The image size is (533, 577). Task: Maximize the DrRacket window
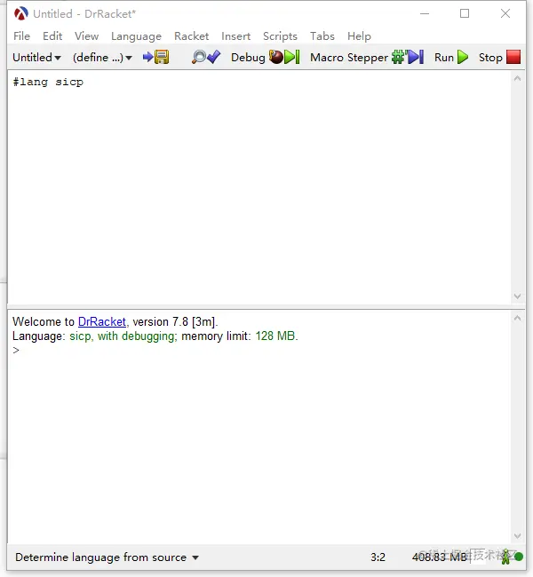[465, 13]
